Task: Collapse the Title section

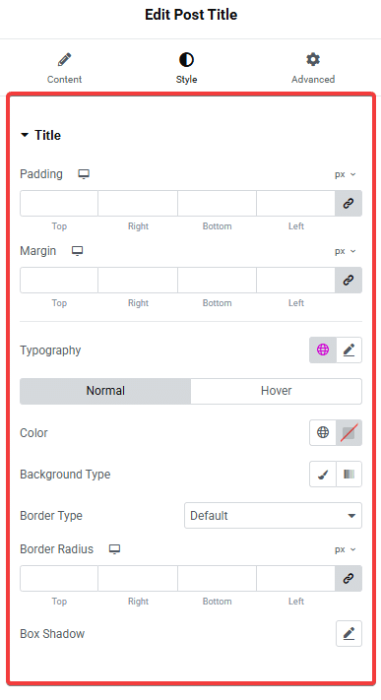Action: (40, 135)
